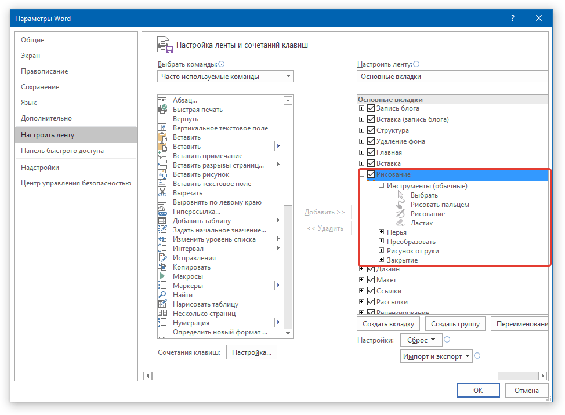Click the horizontal scrollbar at dialog bottom
This screenshot has width=565, height=415.
point(345,376)
